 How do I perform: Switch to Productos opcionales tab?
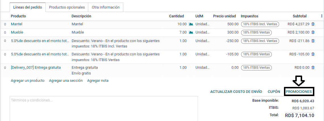tap(67, 7)
